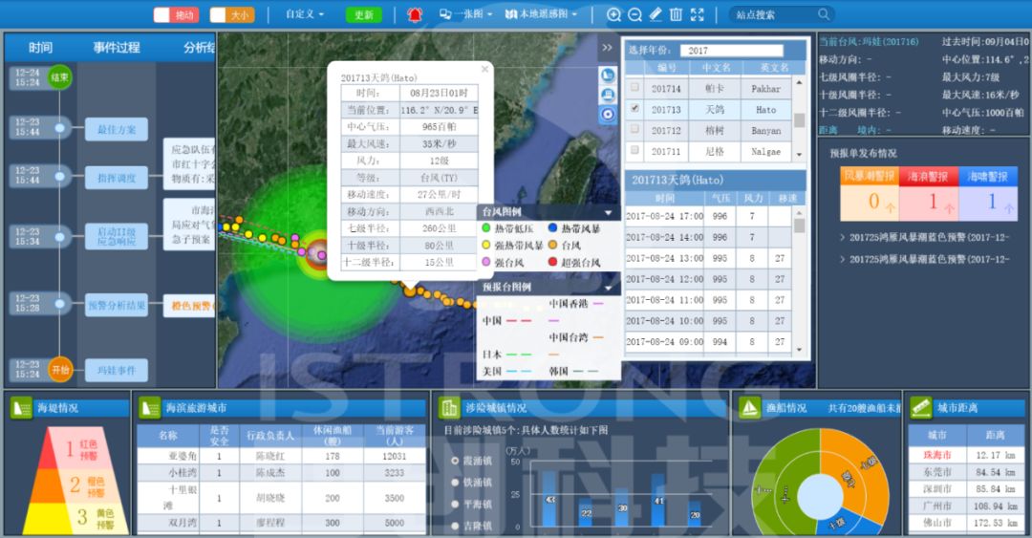Open the 自定义 dropdown menu

(305, 14)
